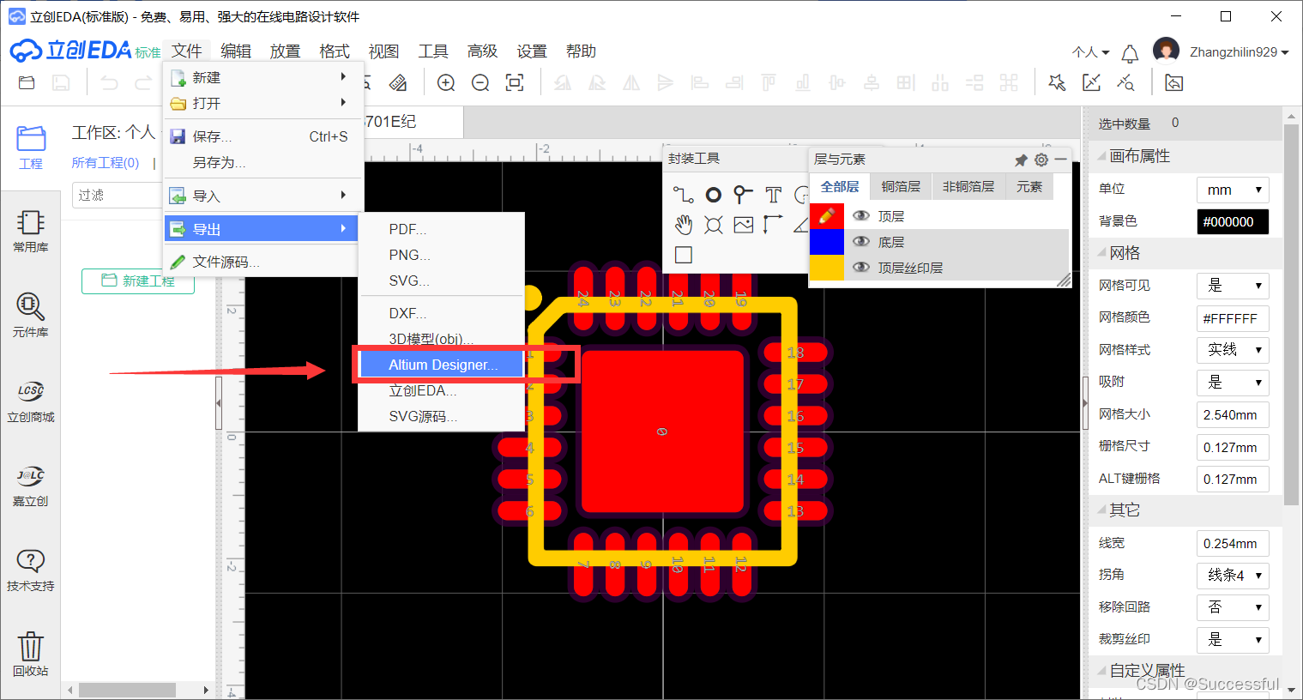The height and width of the screenshot is (700, 1303).
Task: Open the 工程 project sidebar icon
Action: point(30,148)
